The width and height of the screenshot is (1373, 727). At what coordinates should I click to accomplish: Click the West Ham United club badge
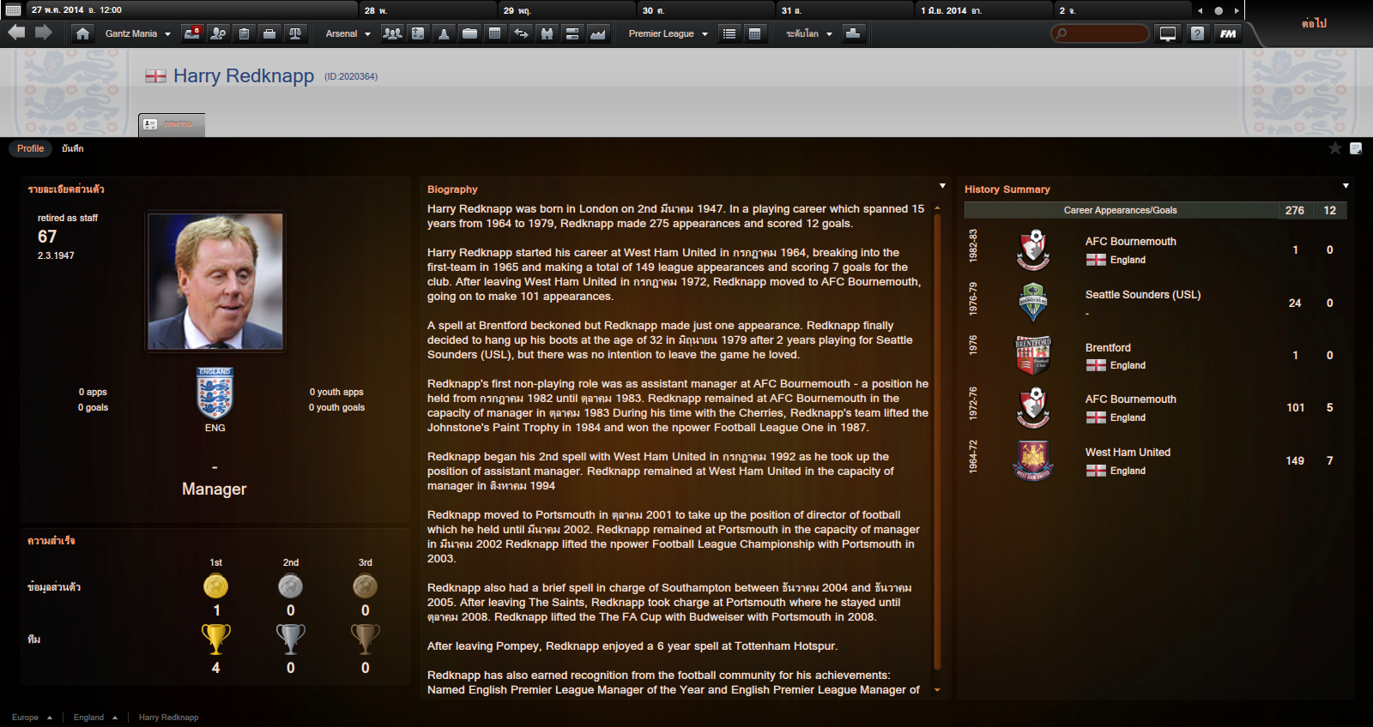coord(1033,461)
